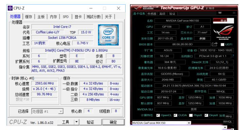
Task: Click the code name value Coffee Lake-U/Y
Action: (48, 32)
